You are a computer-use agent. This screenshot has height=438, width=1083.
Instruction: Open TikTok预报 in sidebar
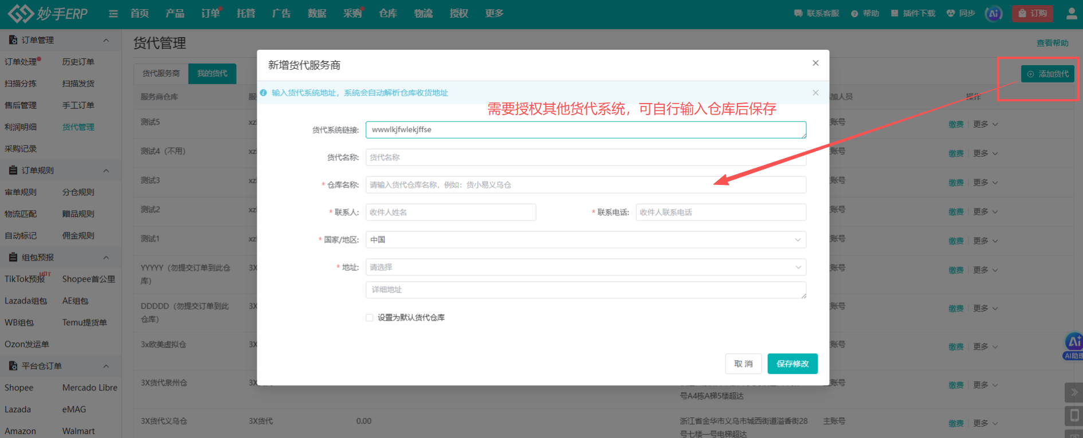coord(25,279)
